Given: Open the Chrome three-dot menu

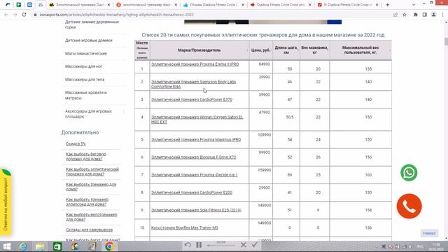Looking at the screenshot, I should coord(442,15).
